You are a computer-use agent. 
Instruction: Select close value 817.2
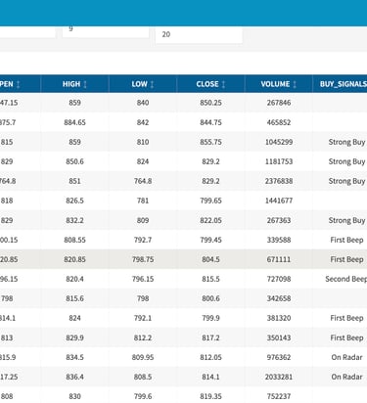(x=210, y=337)
